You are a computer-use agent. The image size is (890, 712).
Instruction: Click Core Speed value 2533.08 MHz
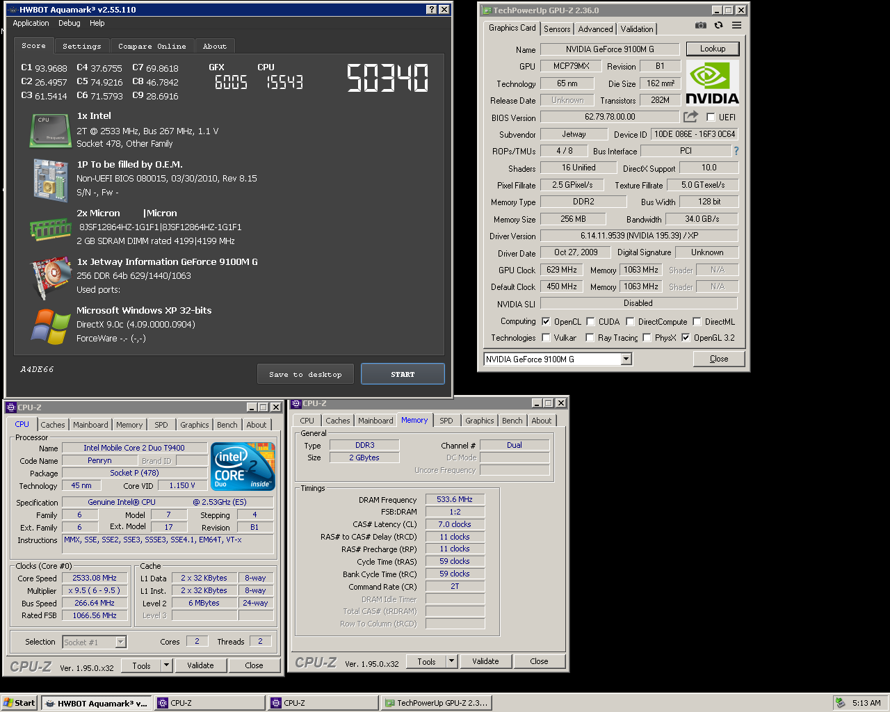tap(95, 578)
